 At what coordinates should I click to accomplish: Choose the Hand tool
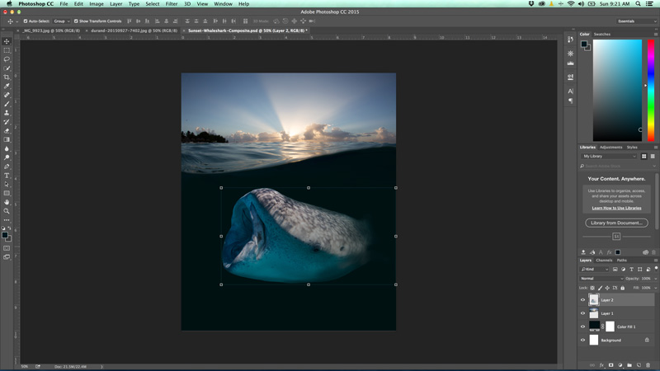click(x=7, y=202)
